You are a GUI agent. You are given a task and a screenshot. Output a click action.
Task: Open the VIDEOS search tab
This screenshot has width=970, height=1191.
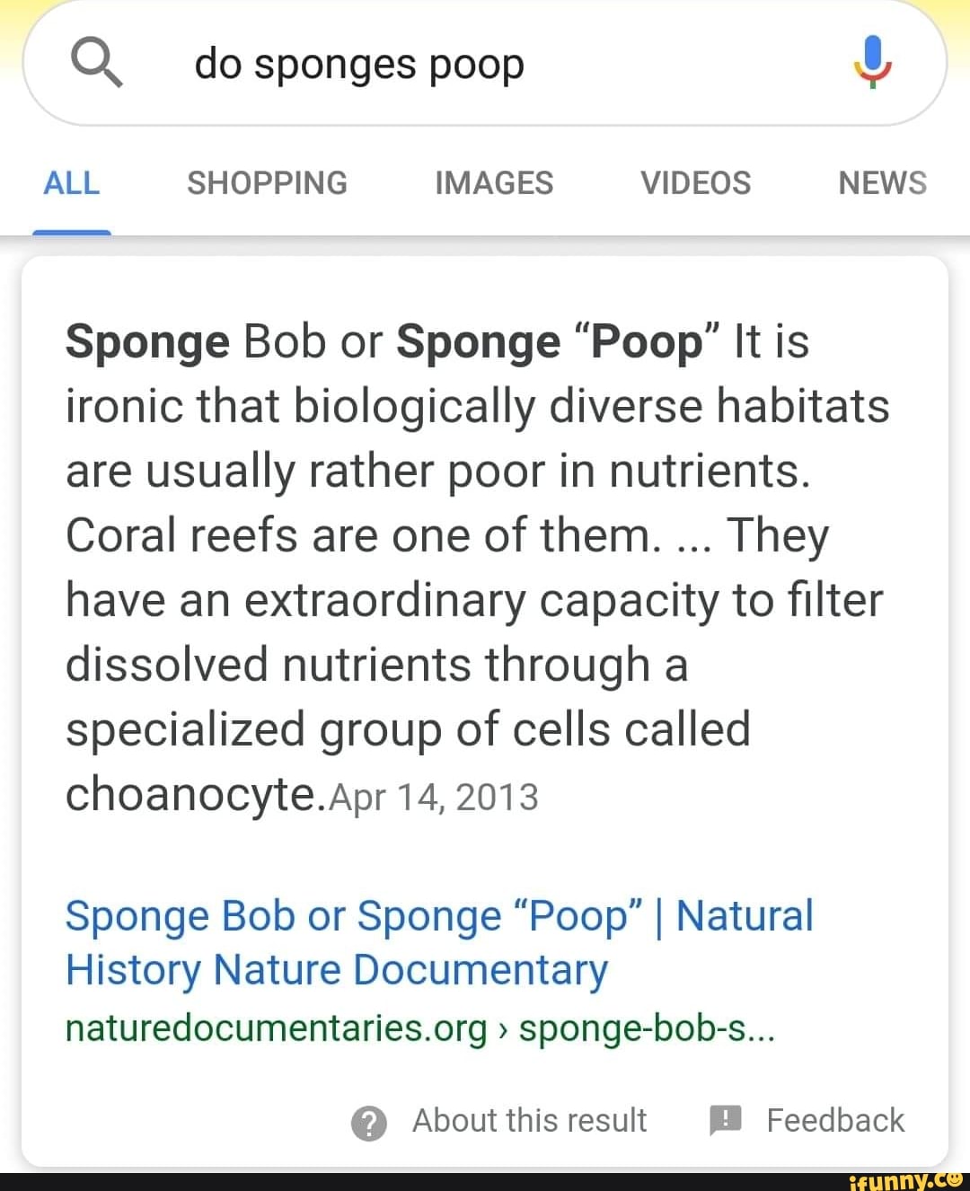click(694, 182)
